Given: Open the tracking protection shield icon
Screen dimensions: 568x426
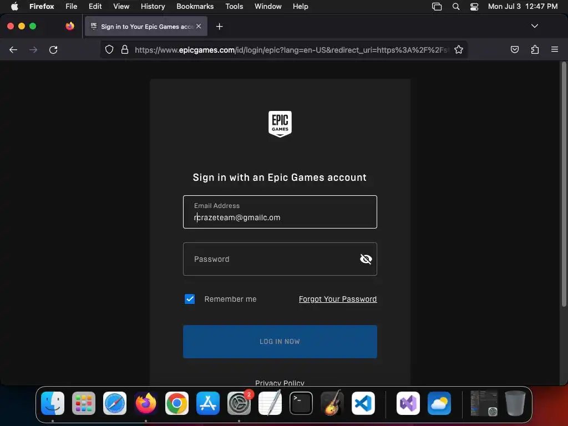Looking at the screenshot, I should coord(109,49).
